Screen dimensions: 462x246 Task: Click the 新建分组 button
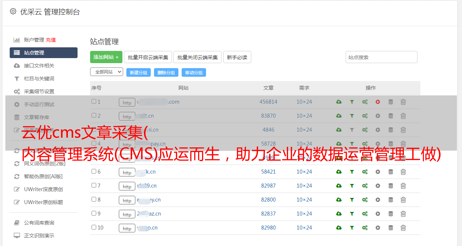pyautogui.click(x=139, y=72)
